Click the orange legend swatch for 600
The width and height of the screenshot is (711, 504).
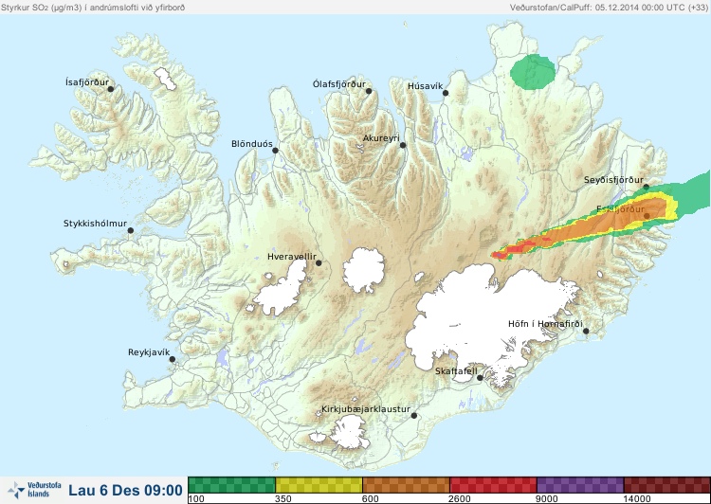(407, 484)
